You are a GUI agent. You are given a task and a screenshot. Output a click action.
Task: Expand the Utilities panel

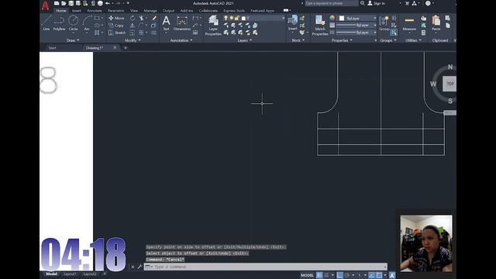pos(413,40)
